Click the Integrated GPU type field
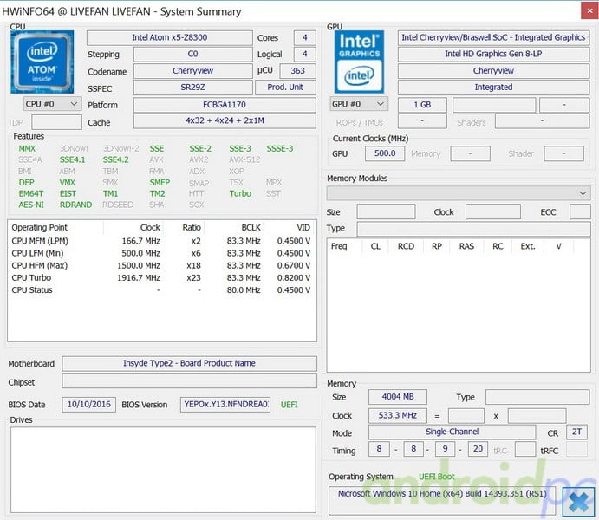The height and width of the screenshot is (520, 599). (493, 87)
